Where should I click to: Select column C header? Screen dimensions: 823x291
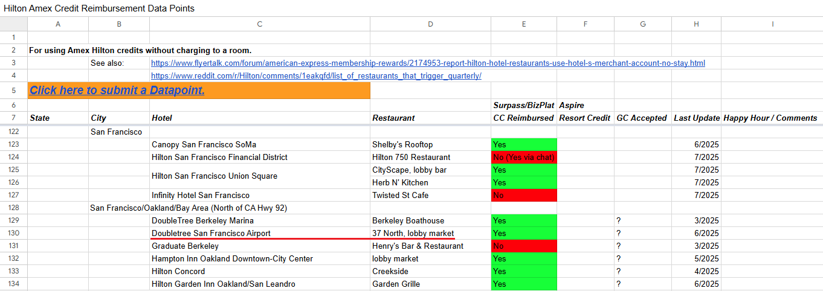(x=259, y=24)
